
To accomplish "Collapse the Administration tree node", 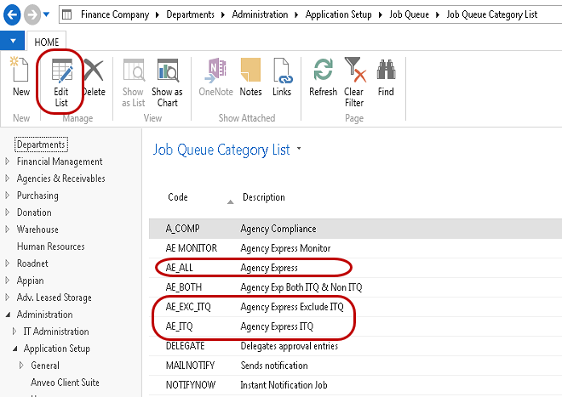I will (9, 315).
